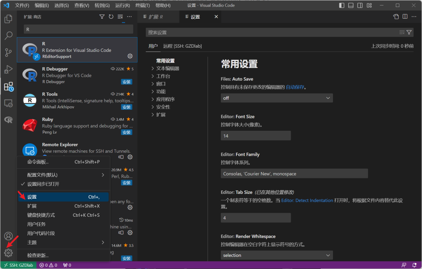Refresh the extensions list
The height and width of the screenshot is (269, 422).
pos(111,17)
